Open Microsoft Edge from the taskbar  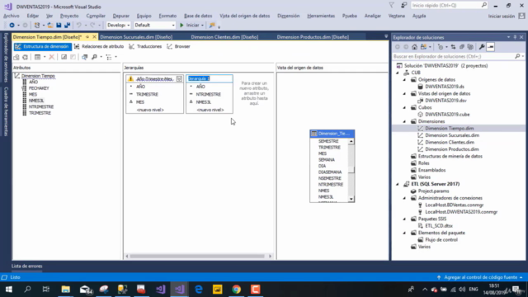point(199,290)
